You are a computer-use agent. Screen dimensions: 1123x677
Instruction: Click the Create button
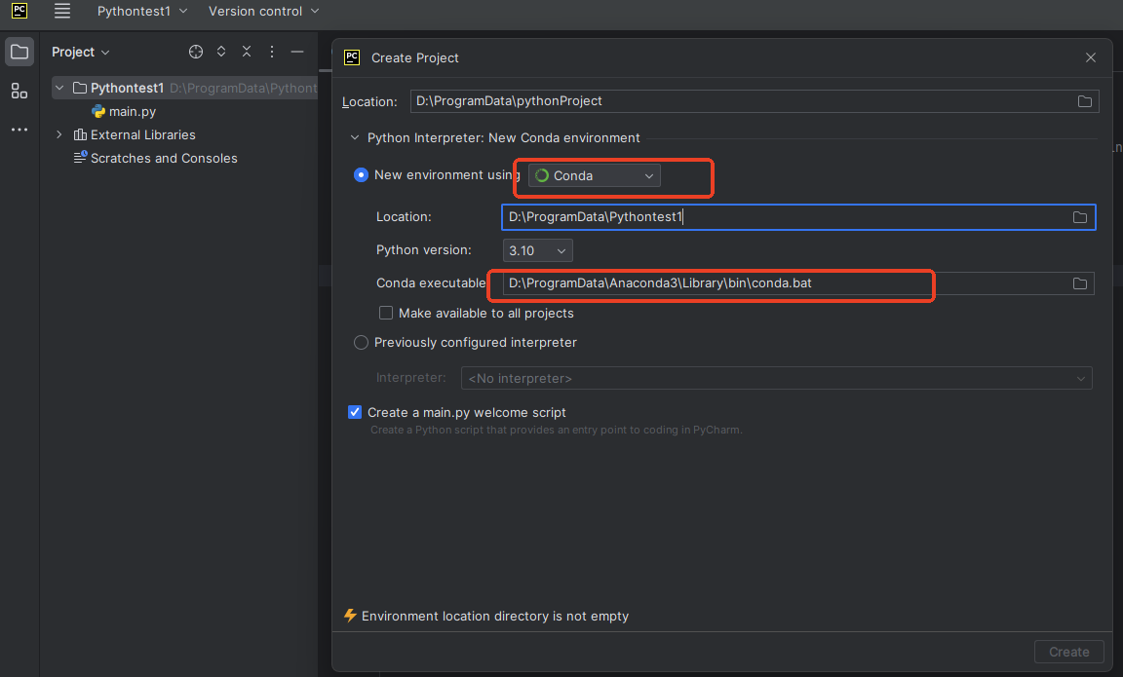coord(1068,652)
